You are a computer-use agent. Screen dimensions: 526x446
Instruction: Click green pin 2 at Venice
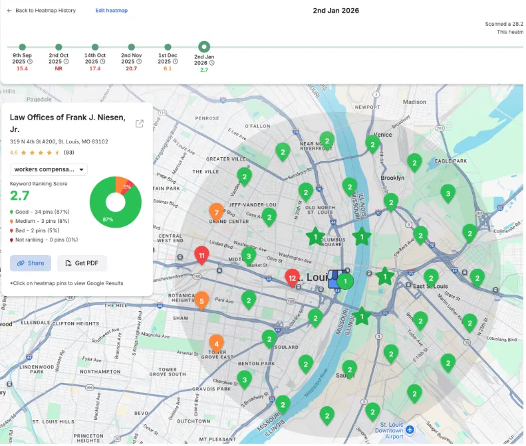tap(372, 145)
